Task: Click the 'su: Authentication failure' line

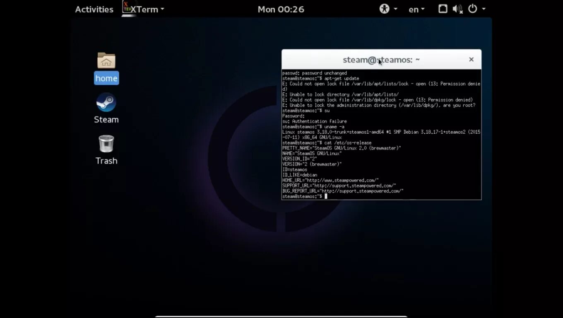Action: coord(315,121)
